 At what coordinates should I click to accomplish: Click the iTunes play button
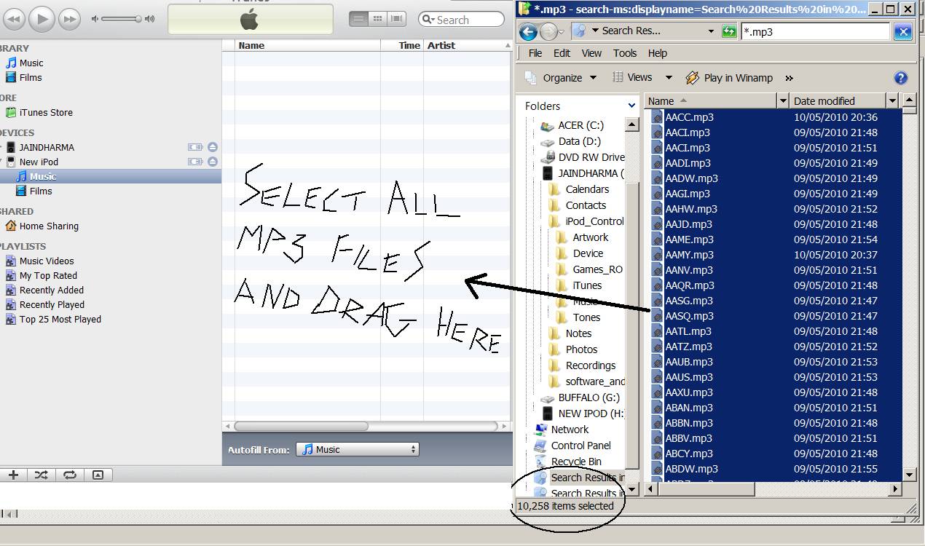click(42, 19)
